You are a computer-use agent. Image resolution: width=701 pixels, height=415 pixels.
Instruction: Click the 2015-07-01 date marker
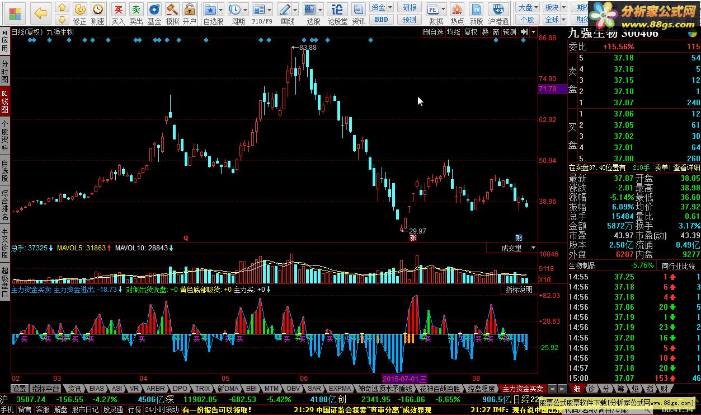point(404,379)
